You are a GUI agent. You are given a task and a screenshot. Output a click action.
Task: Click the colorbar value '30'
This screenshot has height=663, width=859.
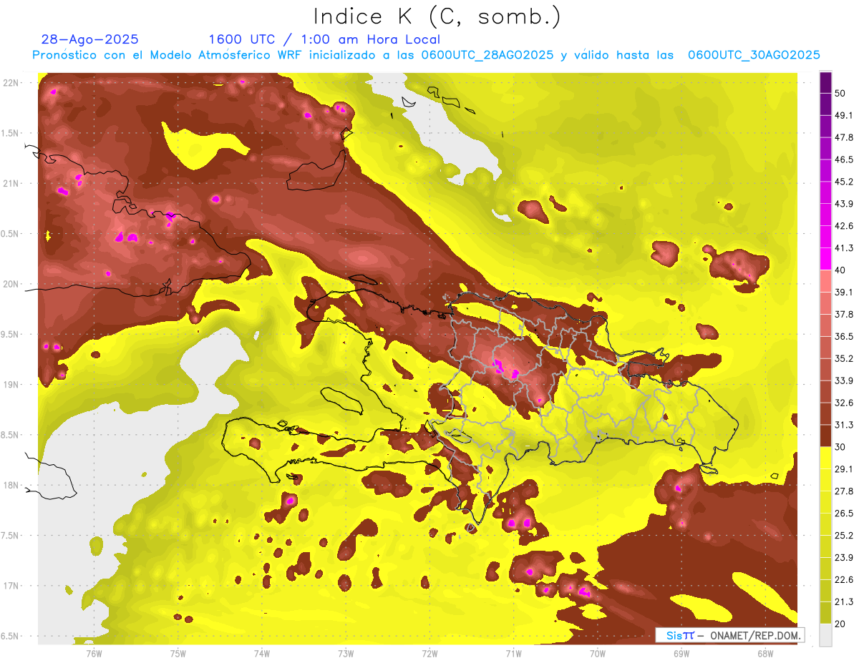(840, 447)
